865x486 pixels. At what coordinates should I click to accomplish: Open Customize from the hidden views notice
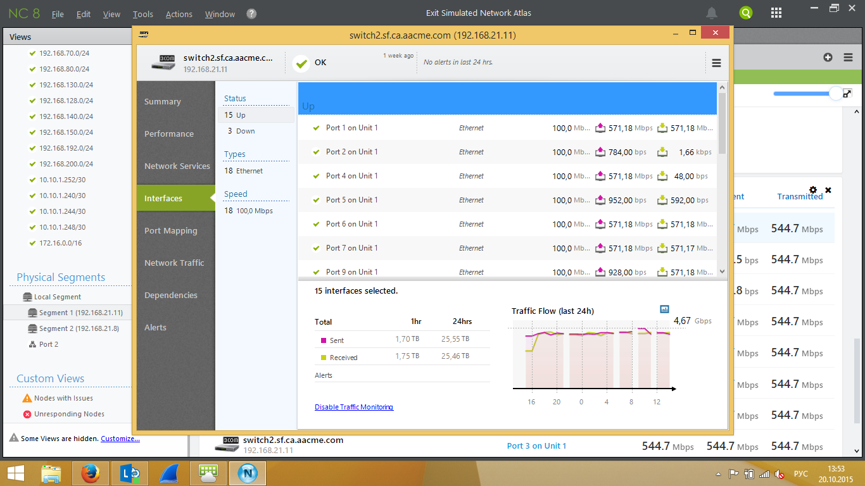(120, 438)
